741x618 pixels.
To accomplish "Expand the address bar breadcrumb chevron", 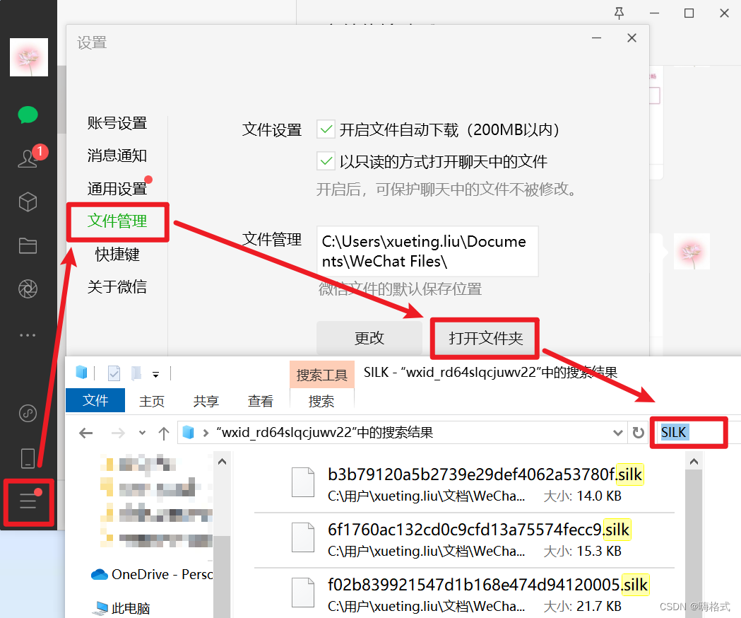I will point(206,433).
